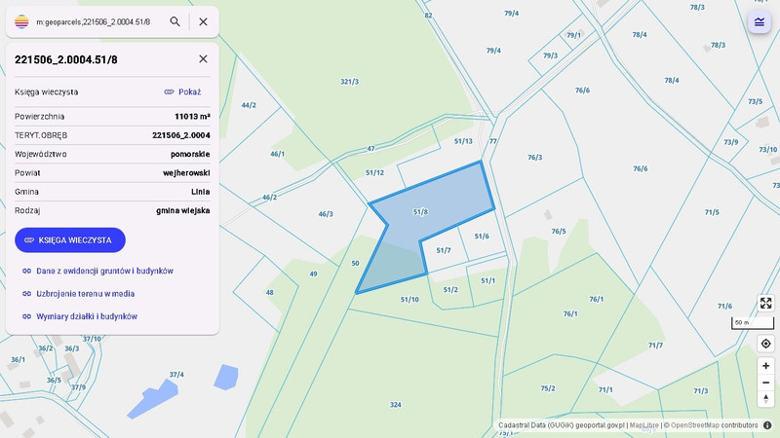Close the 221506_2.0004.51/8 parcel panel
This screenshot has width=780, height=438.
coord(203,58)
